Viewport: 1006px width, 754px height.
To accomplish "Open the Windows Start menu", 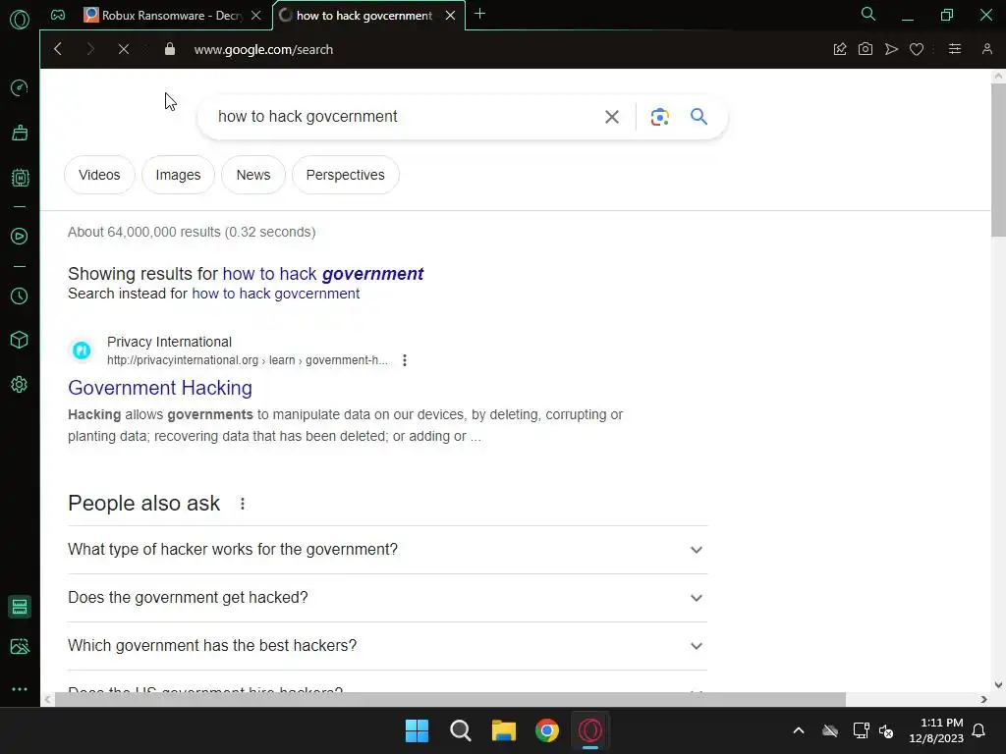I will (x=417, y=730).
